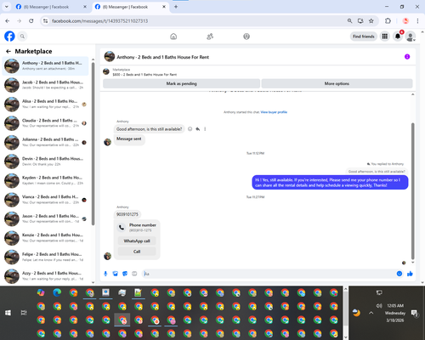Image resolution: width=425 pixels, height=340 pixels.
Task: Go back in browser history
Action: [x=8, y=20]
